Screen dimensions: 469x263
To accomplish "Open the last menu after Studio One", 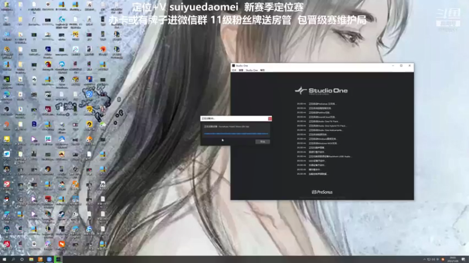I will 262,70.
